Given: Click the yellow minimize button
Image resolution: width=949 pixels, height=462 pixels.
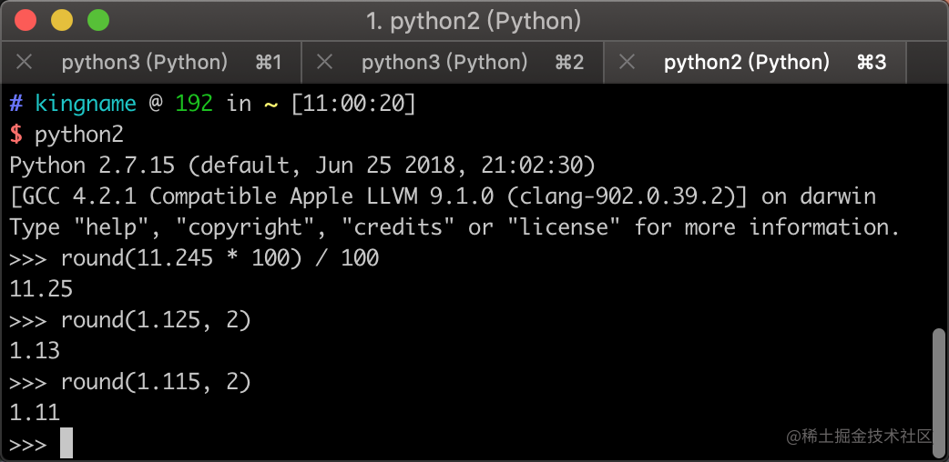Looking at the screenshot, I should [62, 21].
